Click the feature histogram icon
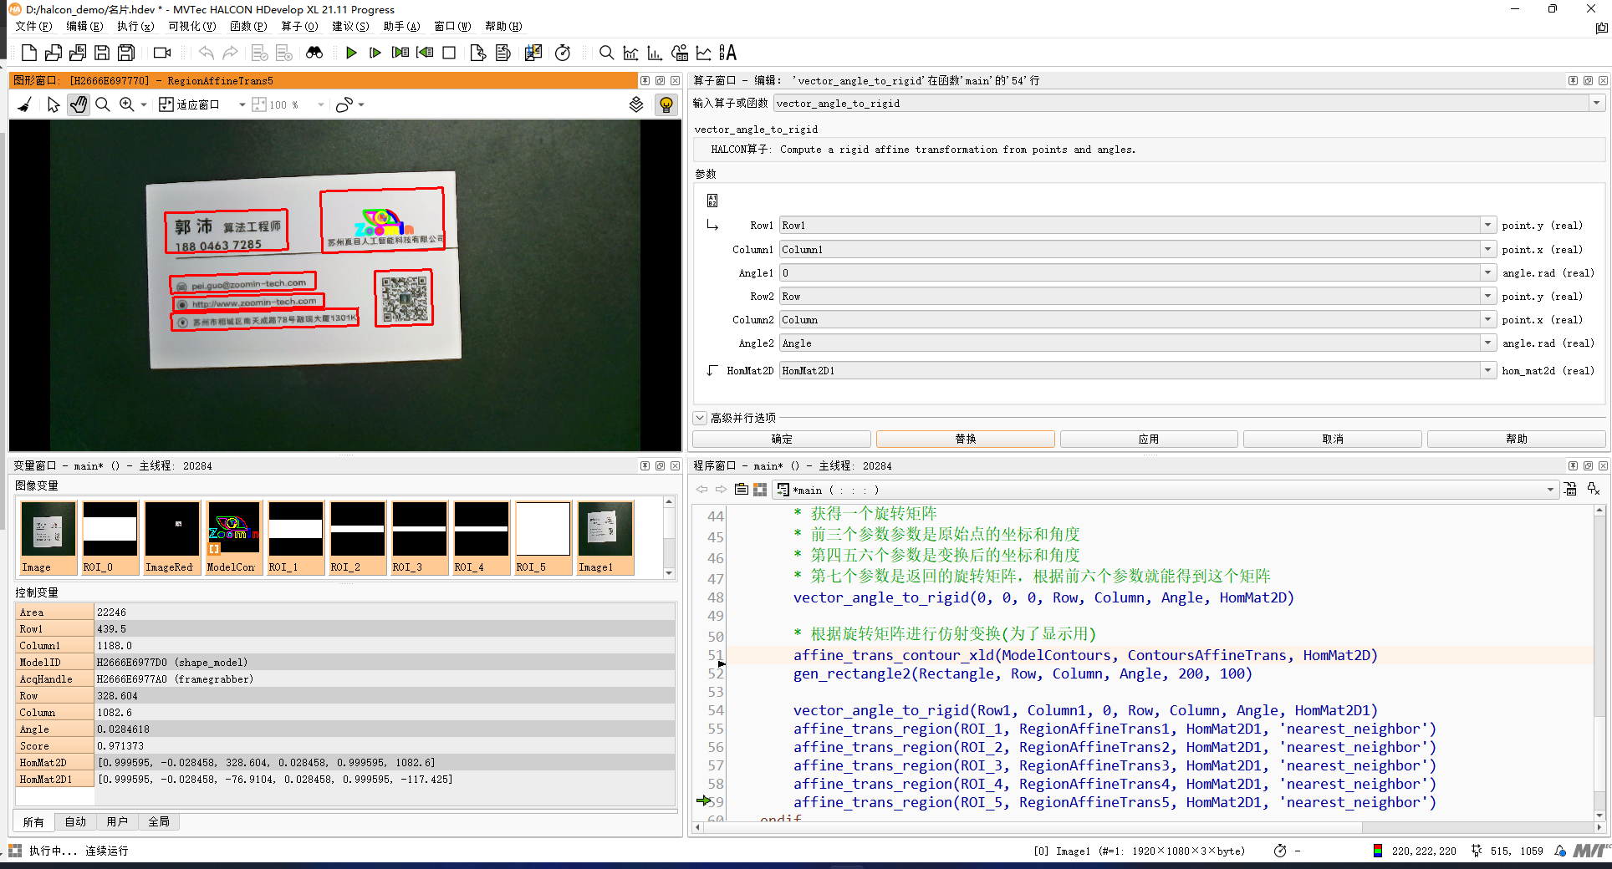 tap(656, 53)
